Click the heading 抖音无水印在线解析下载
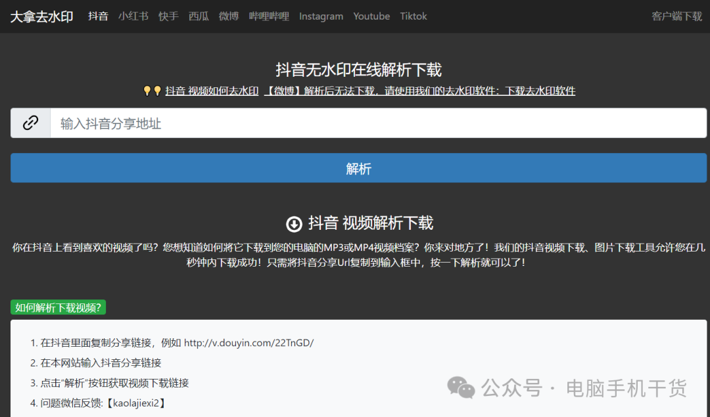Screen dimensions: 710x417 pyautogui.click(x=359, y=70)
